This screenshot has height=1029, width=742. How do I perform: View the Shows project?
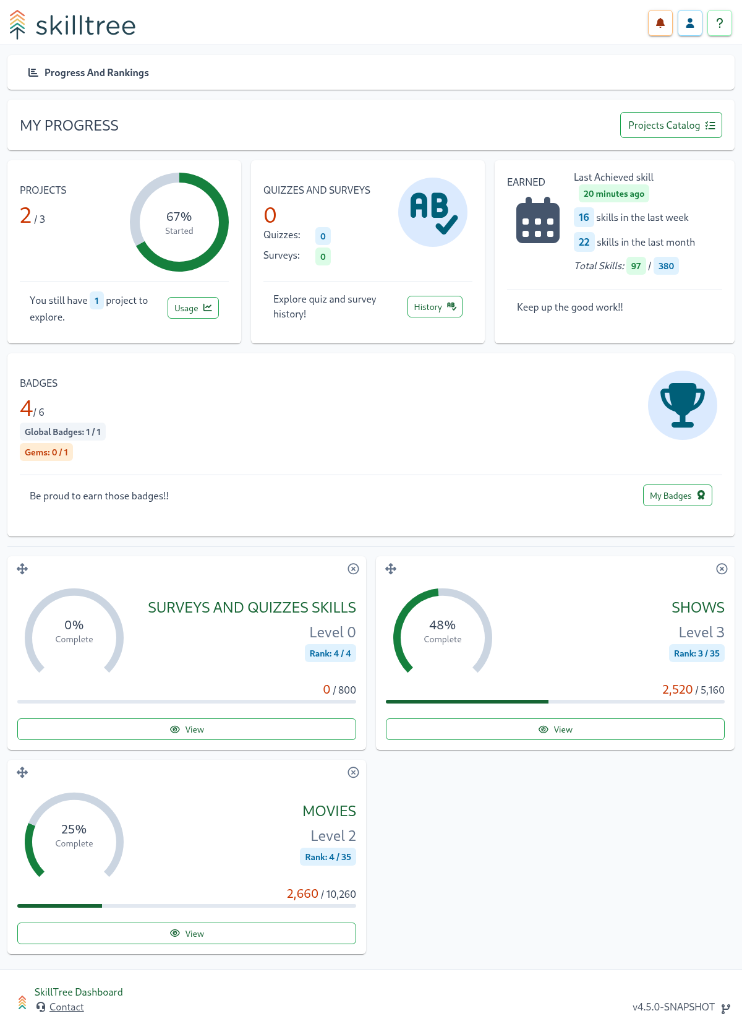(555, 730)
